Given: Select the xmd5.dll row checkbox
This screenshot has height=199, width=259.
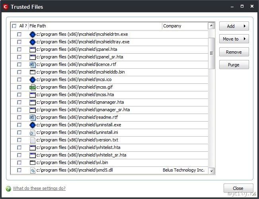Looking at the screenshot, I should pyautogui.click(x=19, y=170).
